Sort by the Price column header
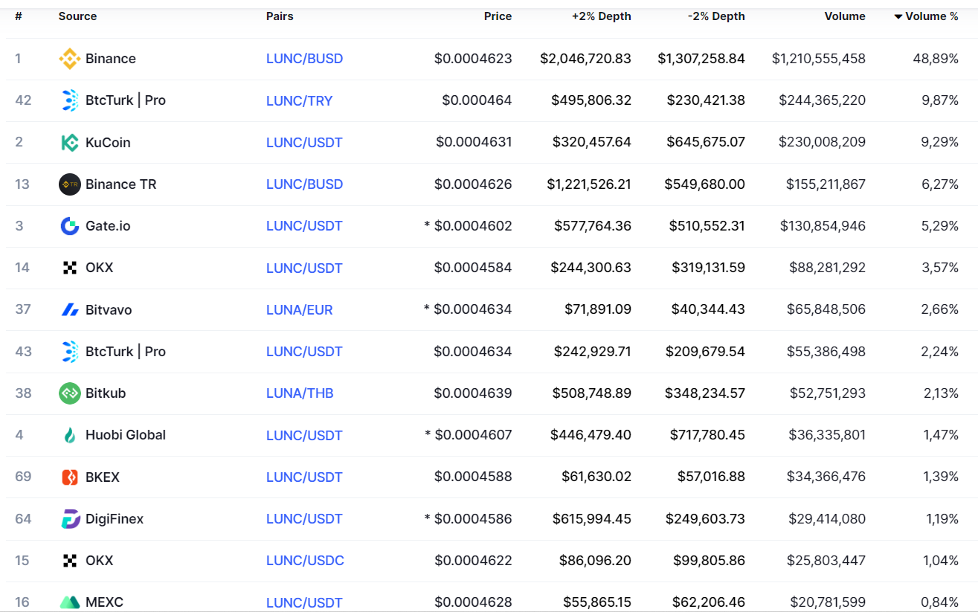This screenshot has height=612, width=978. [498, 16]
